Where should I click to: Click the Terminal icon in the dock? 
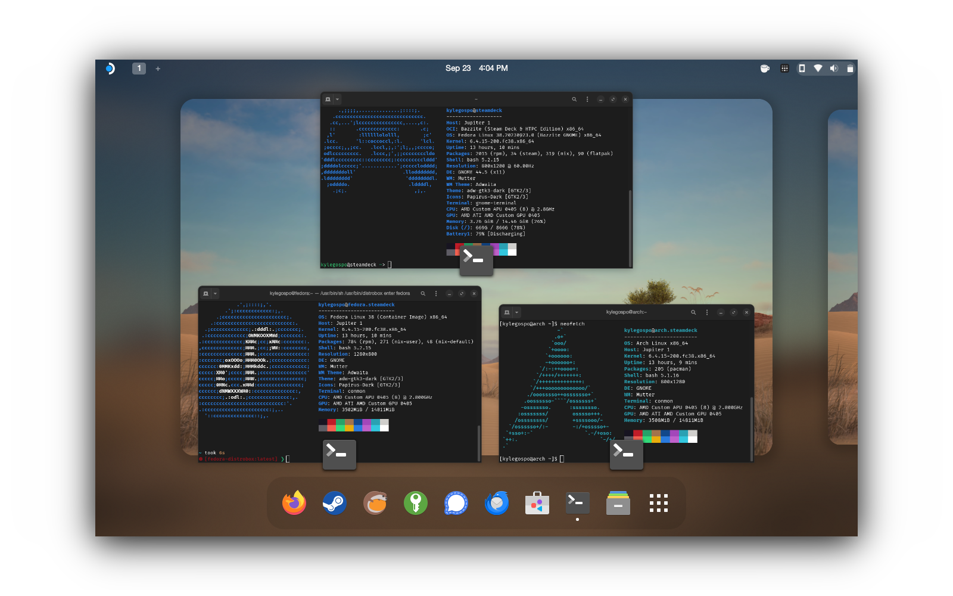tap(578, 503)
